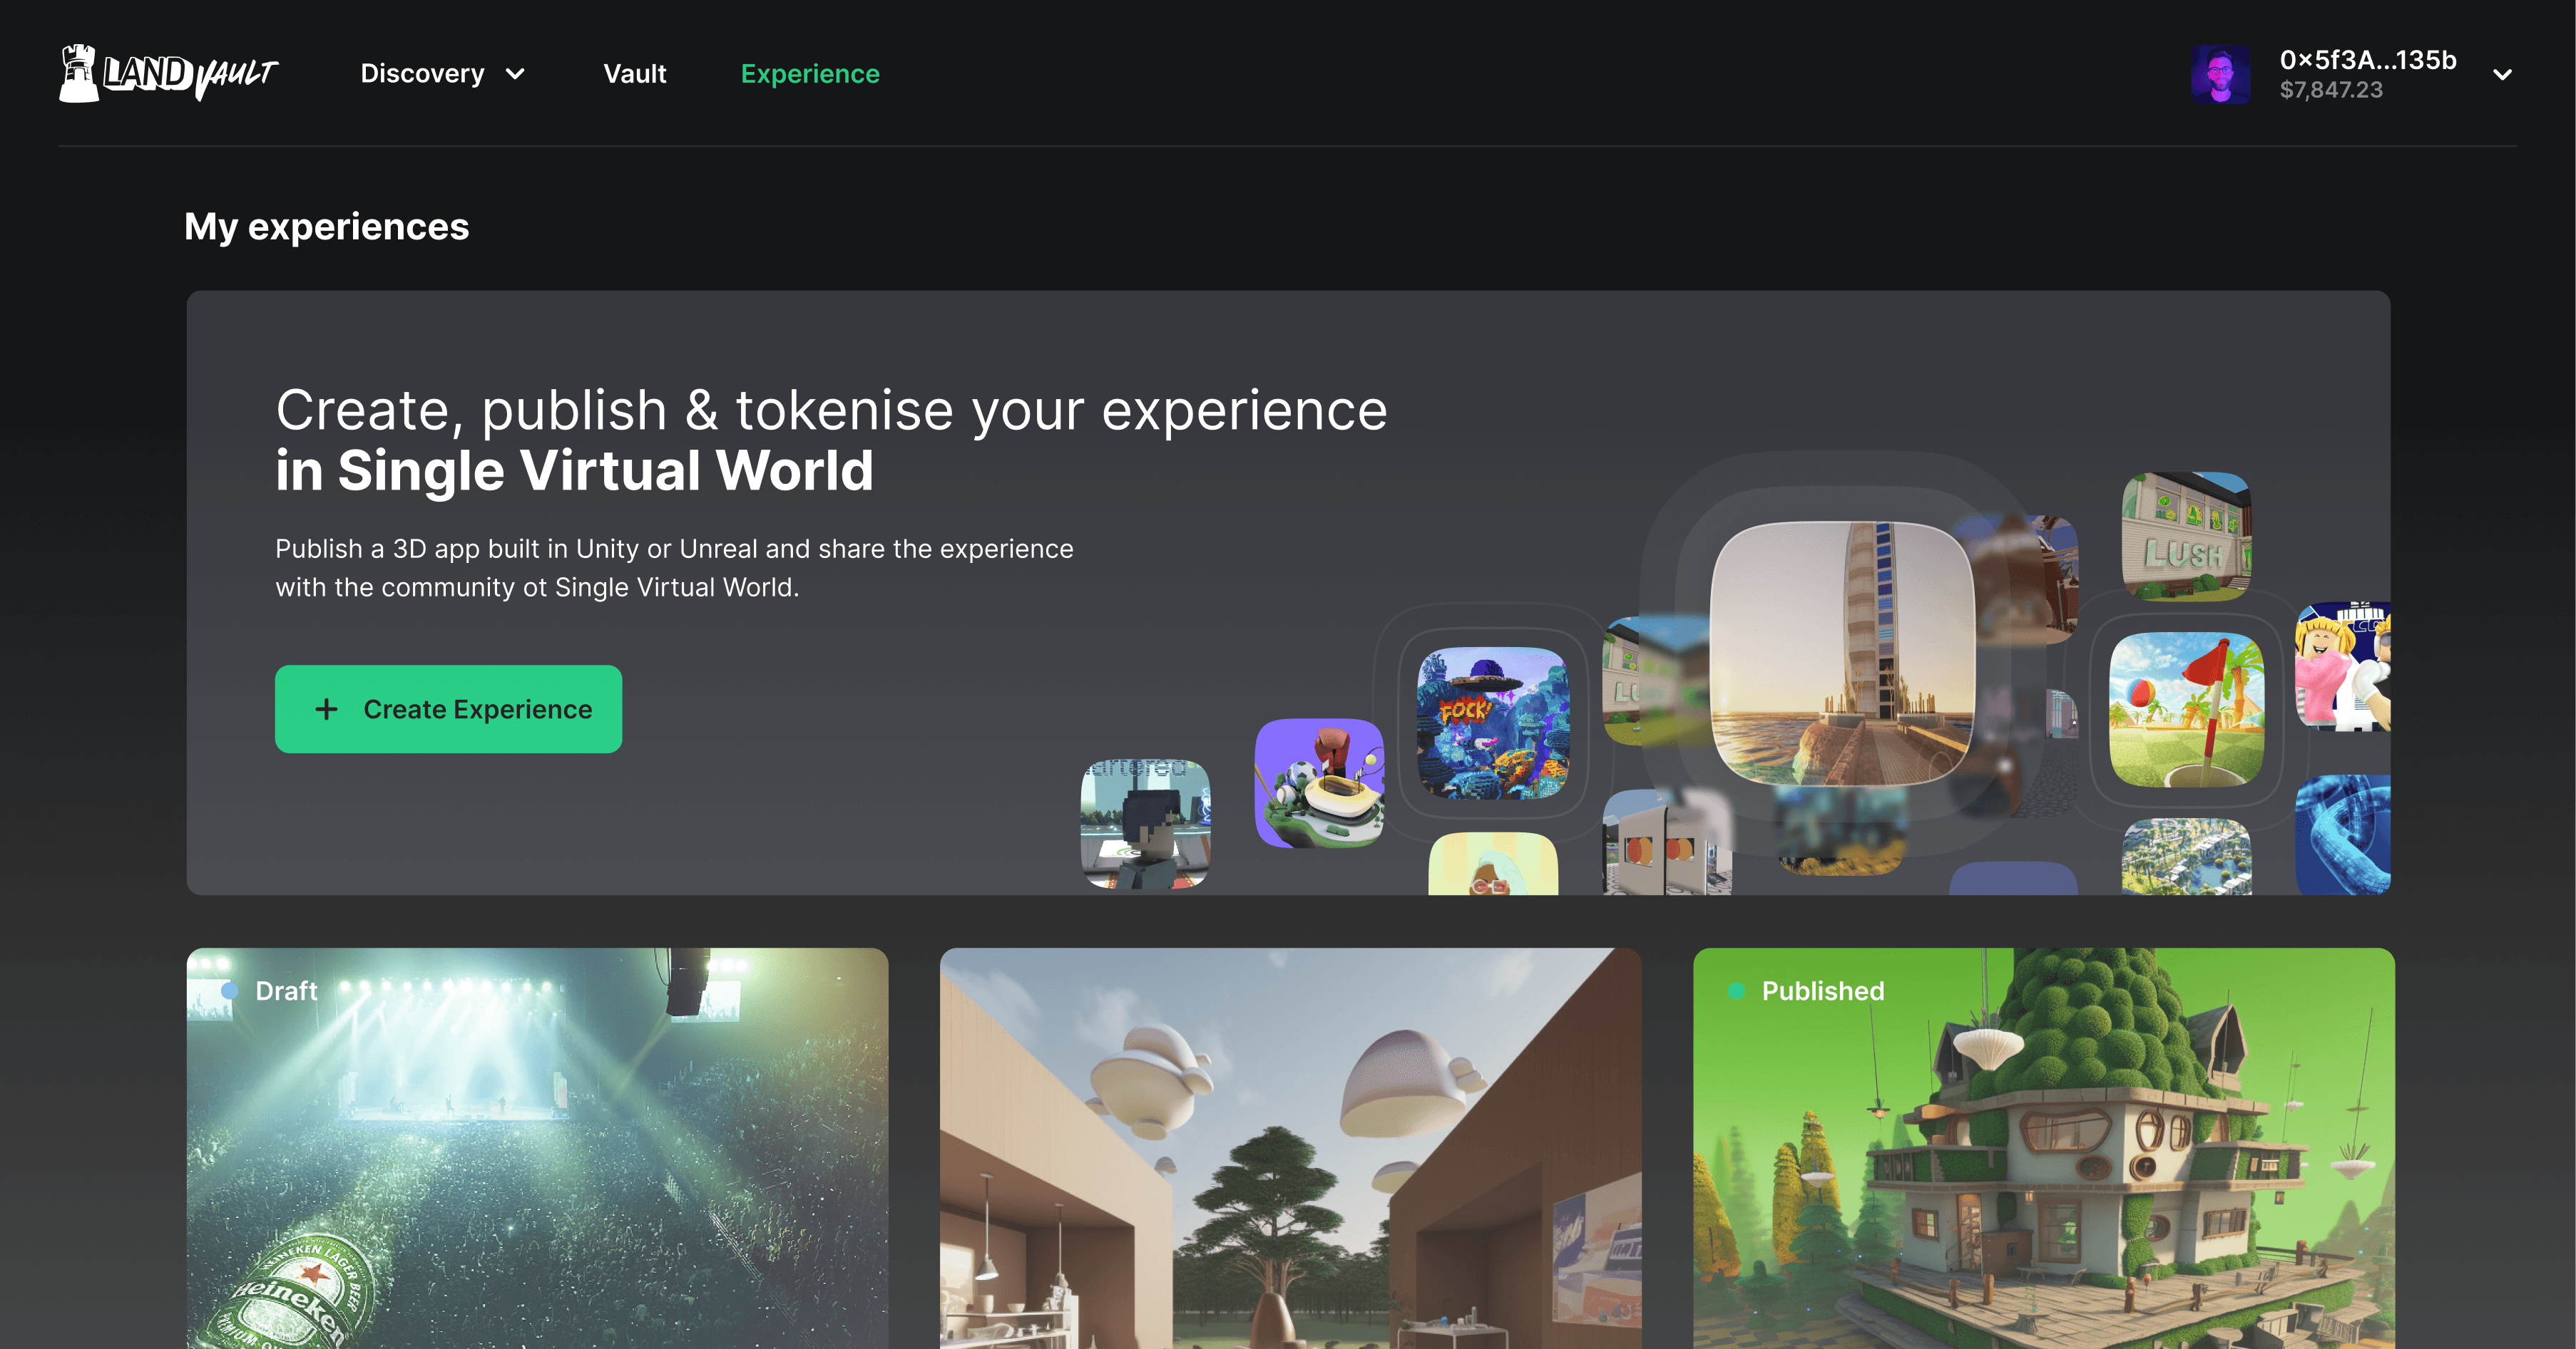Expand the Discovery dropdown chevron
The image size is (2576, 1349).
tap(515, 74)
